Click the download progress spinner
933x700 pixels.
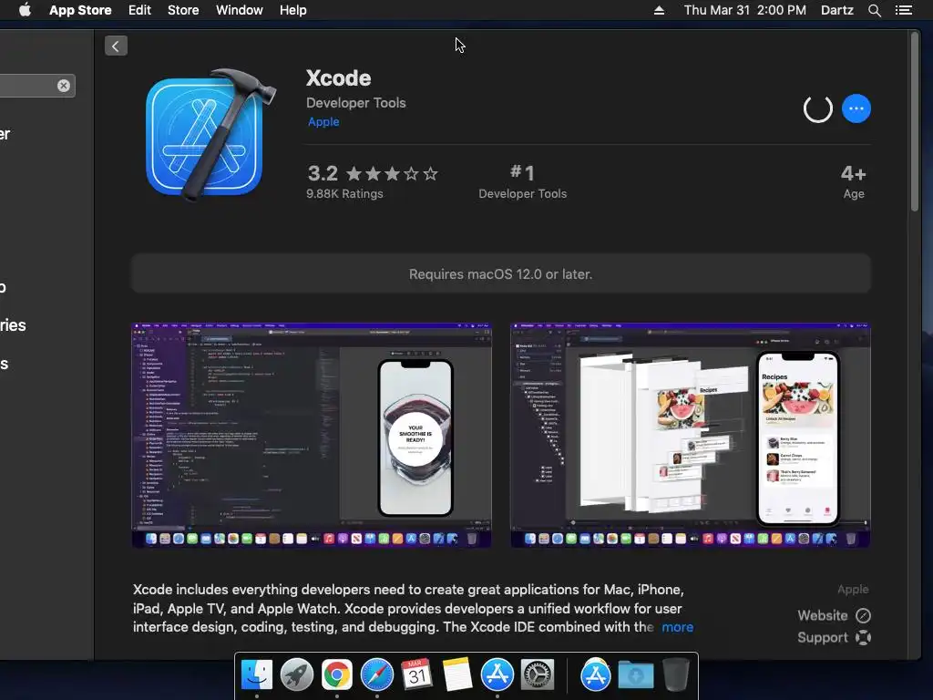(817, 108)
